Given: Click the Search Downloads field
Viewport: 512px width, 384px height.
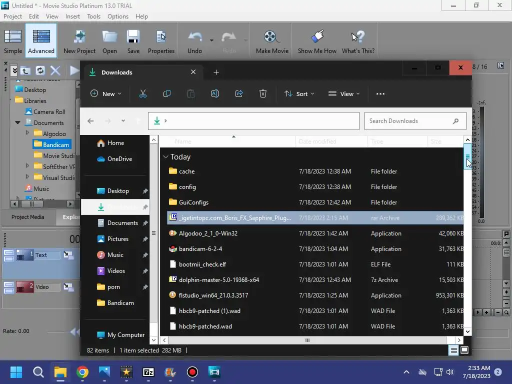Looking at the screenshot, I should click(415, 121).
